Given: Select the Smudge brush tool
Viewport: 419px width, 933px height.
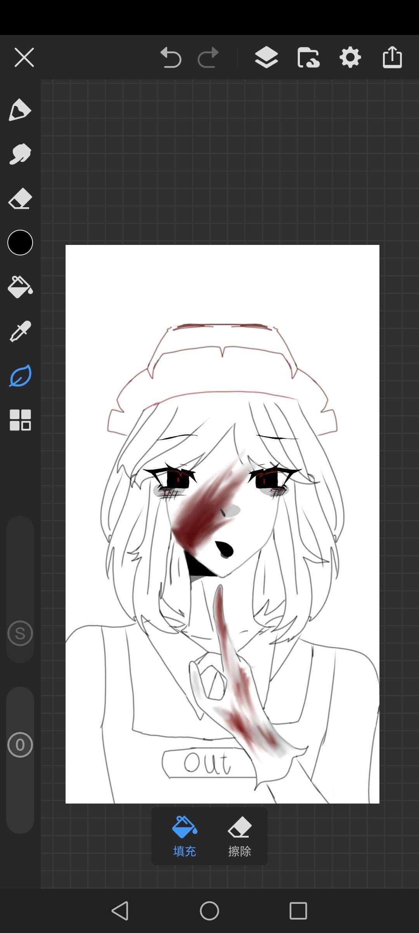Looking at the screenshot, I should click(20, 154).
